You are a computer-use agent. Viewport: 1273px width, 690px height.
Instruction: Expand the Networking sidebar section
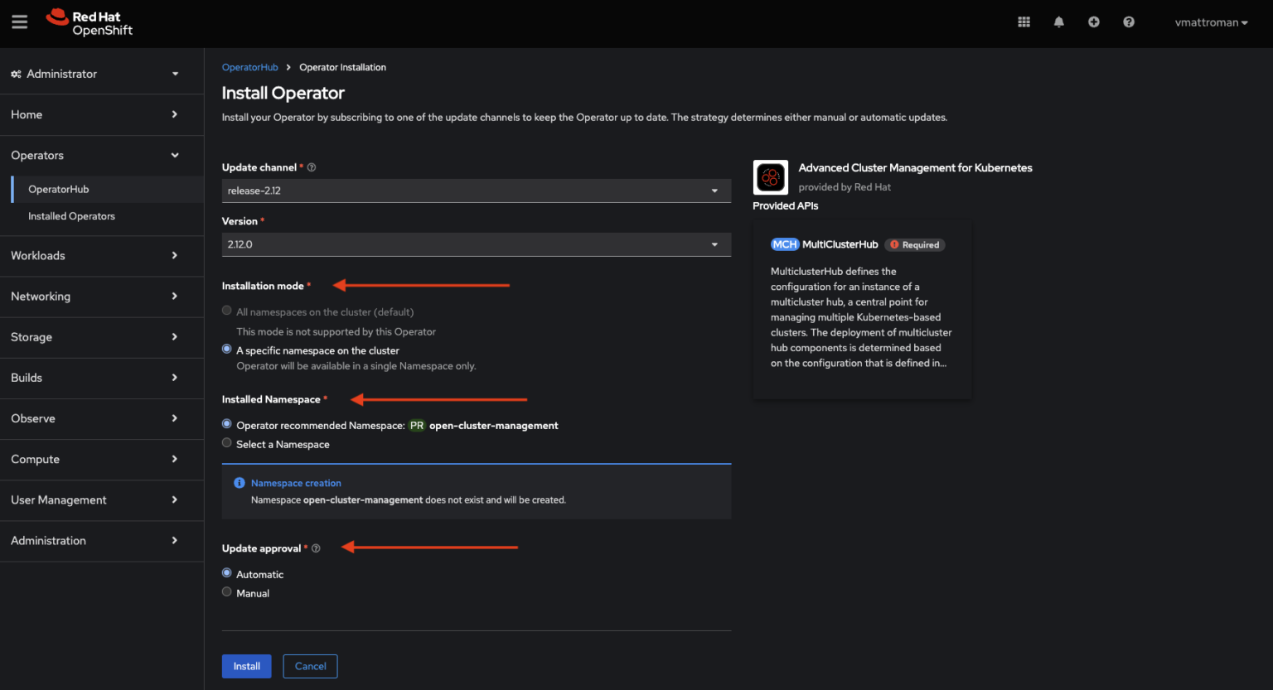(x=40, y=296)
